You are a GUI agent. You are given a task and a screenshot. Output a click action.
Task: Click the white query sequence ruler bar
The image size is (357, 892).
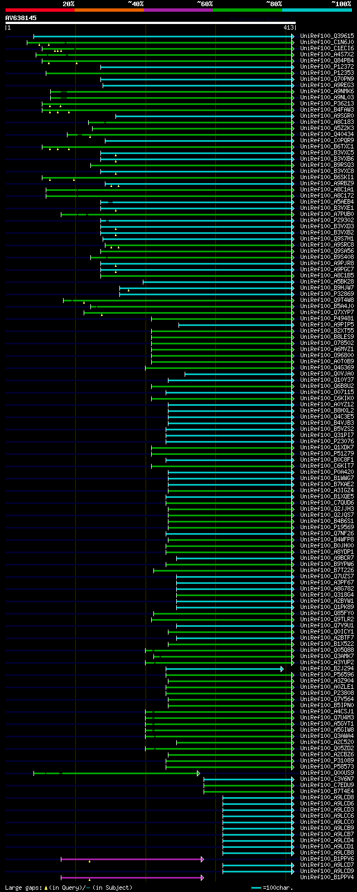click(x=150, y=23)
